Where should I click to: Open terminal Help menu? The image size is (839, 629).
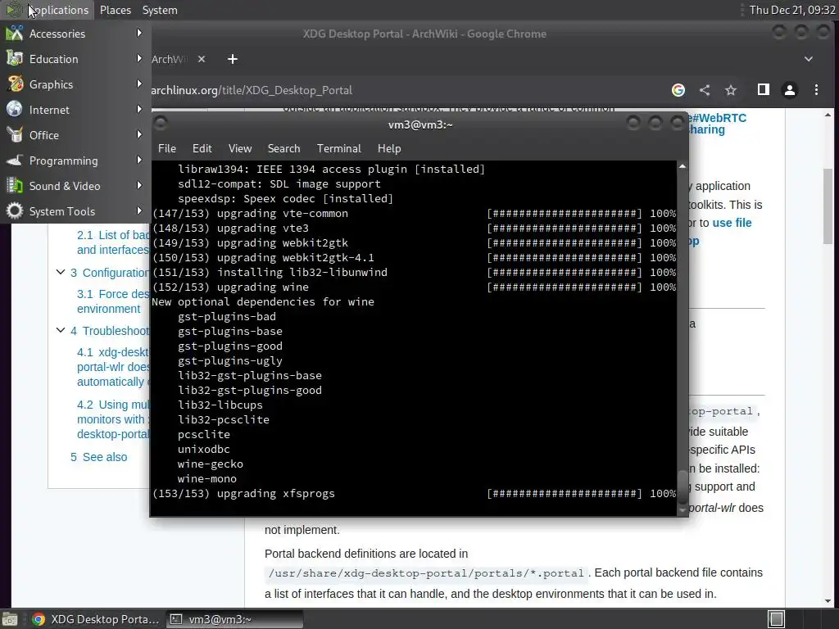pyautogui.click(x=389, y=149)
